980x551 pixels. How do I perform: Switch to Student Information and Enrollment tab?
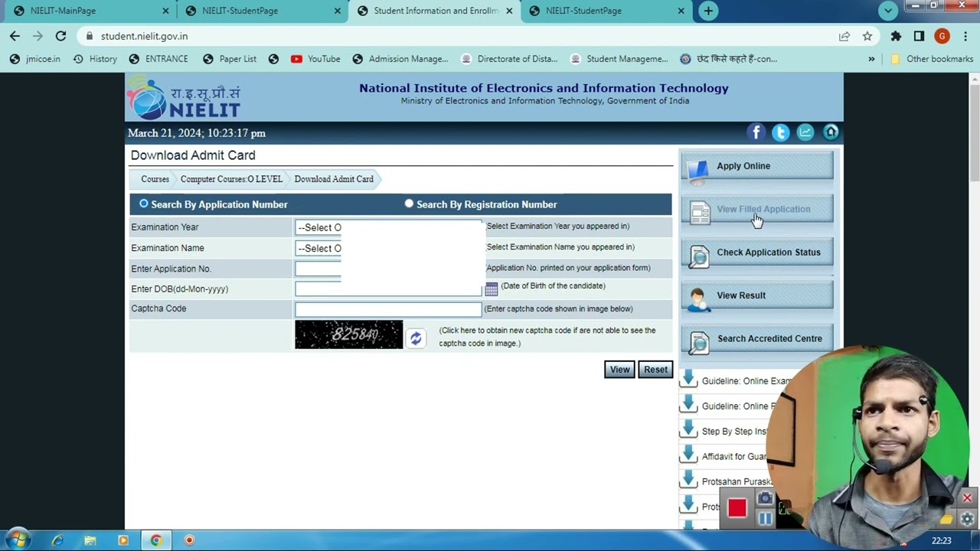click(x=433, y=11)
